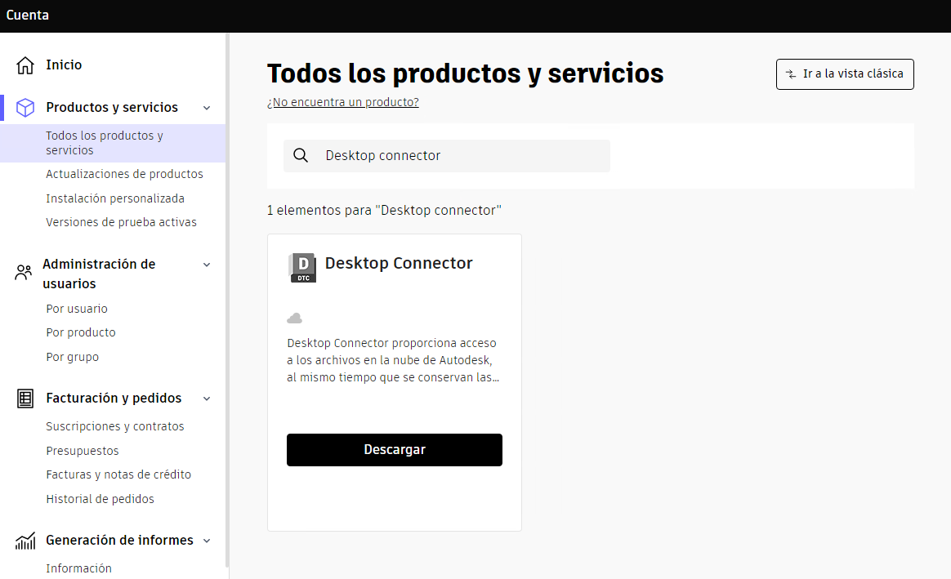This screenshot has height=579, width=951.
Task: Click the Desktop Connector description text
Action: (393, 360)
